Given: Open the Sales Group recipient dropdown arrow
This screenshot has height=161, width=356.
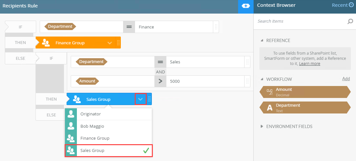Looking at the screenshot, I should tap(141, 99).
